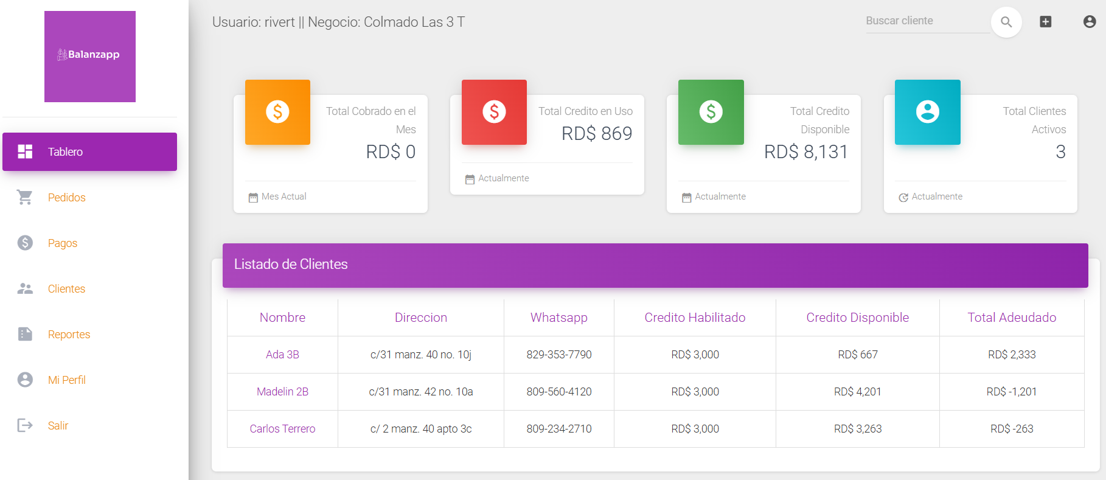Viewport: 1106px width, 480px height.
Task: Click the Nombre column header
Action: [282, 318]
